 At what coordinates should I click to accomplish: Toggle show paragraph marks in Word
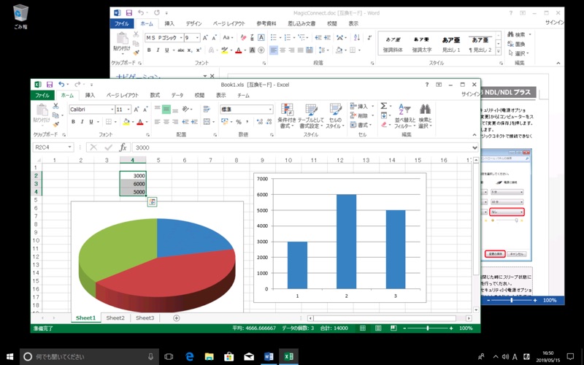pyautogui.click(x=369, y=38)
